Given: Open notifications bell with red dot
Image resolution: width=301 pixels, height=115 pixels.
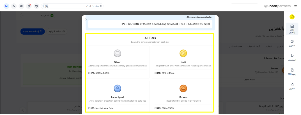Looking at the screenshot, I should tap(29, 6).
